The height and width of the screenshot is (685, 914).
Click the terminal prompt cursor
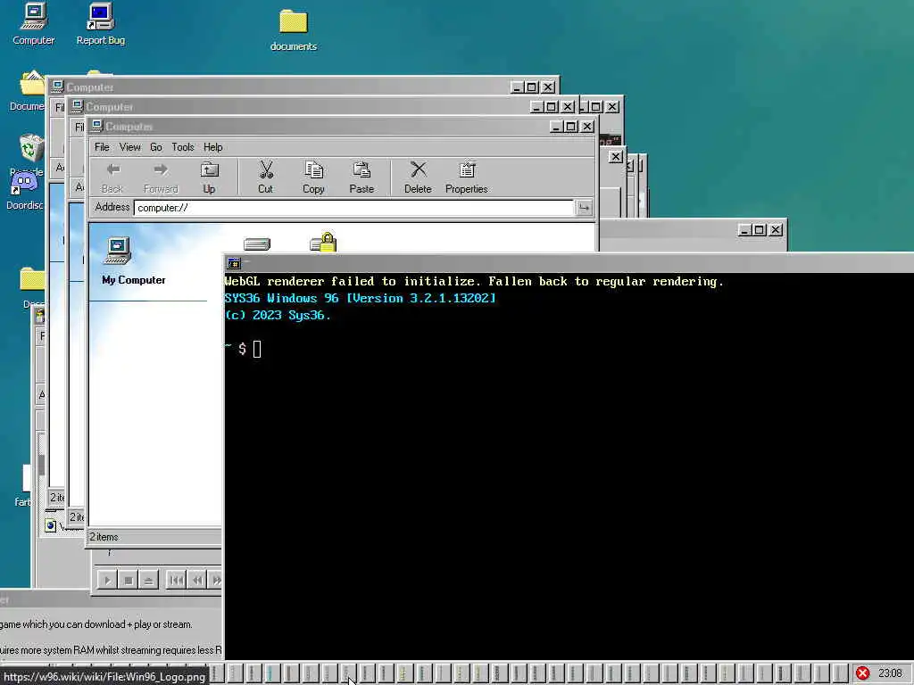pyautogui.click(x=257, y=349)
